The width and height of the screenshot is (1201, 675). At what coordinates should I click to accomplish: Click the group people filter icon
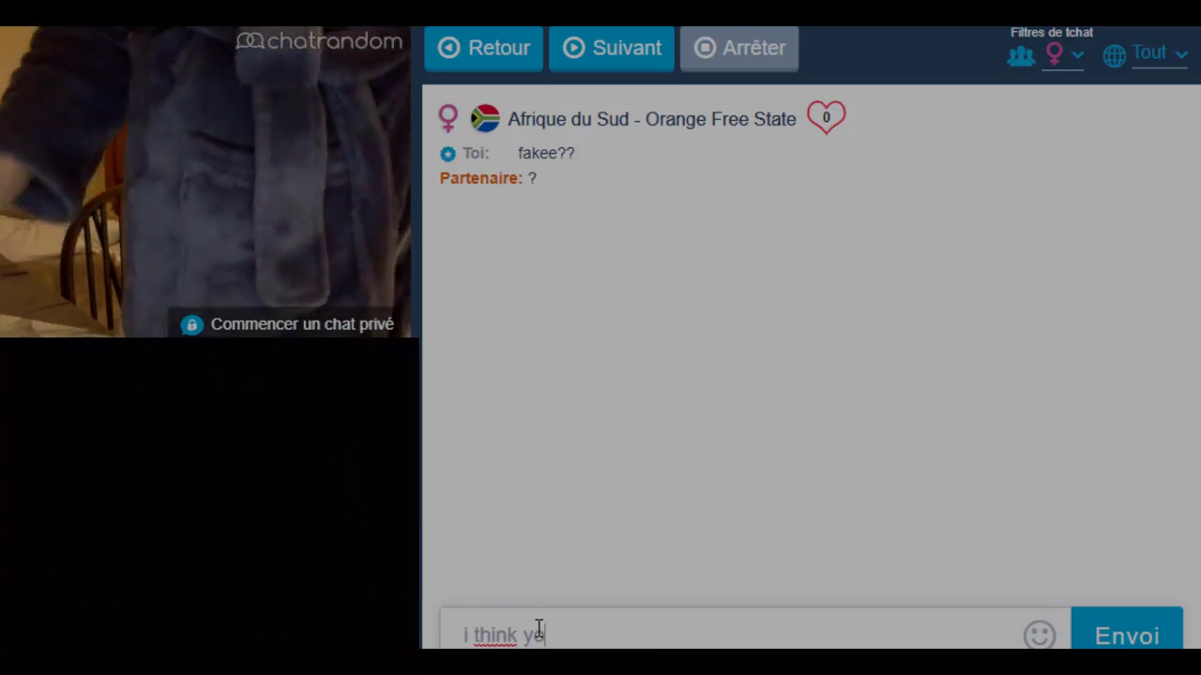pos(1021,56)
